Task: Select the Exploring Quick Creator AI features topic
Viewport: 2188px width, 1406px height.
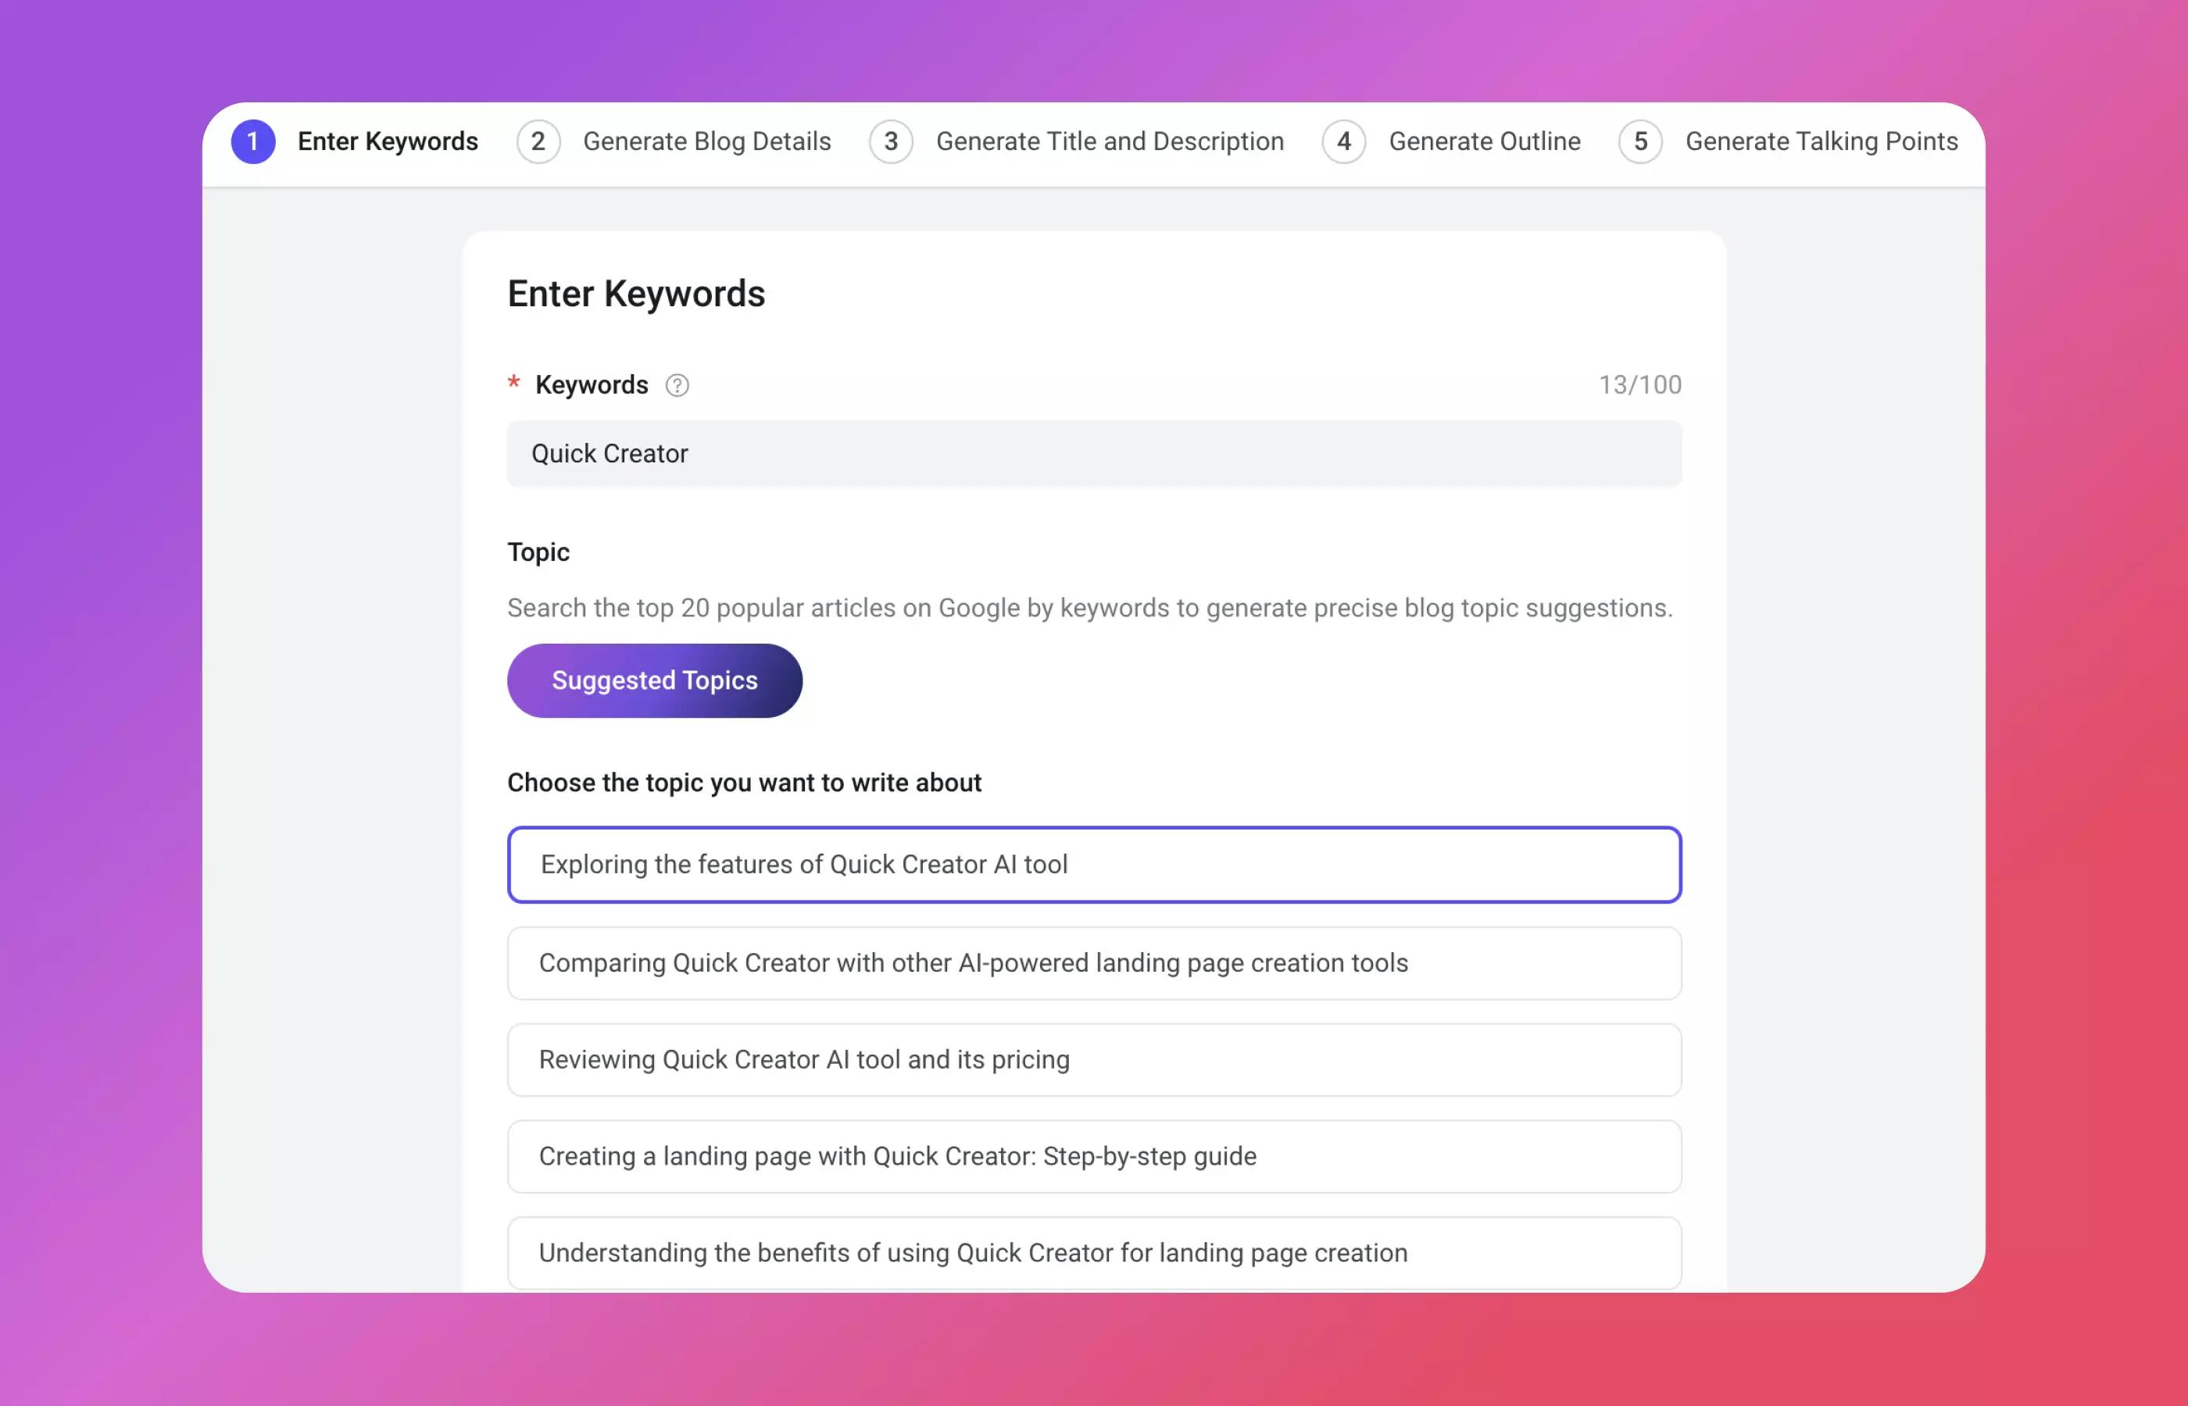Action: coord(1094,865)
